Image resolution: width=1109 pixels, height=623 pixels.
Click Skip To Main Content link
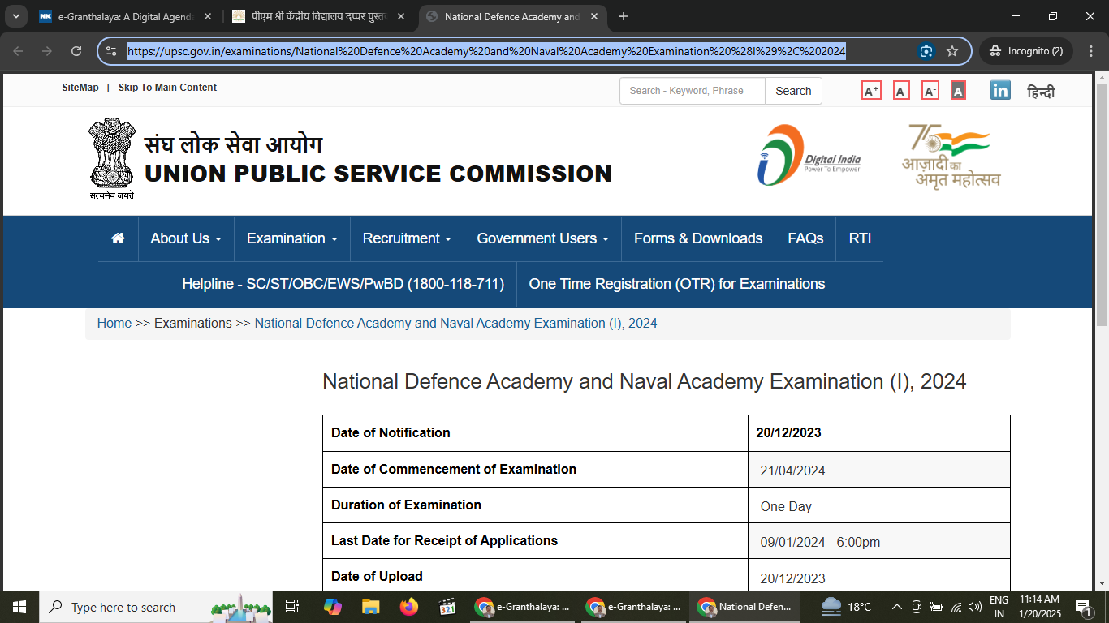167,88
